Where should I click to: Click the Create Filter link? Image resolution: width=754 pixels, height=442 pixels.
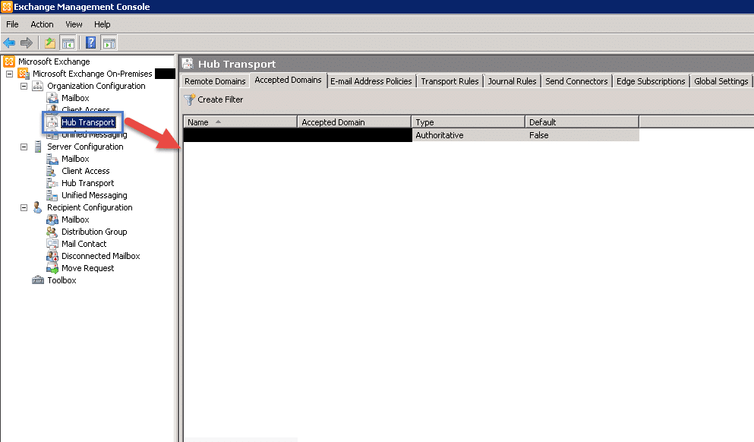pyautogui.click(x=220, y=99)
